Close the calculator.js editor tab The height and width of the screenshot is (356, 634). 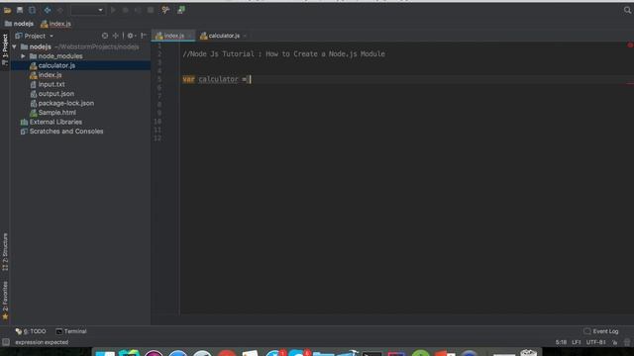point(245,36)
